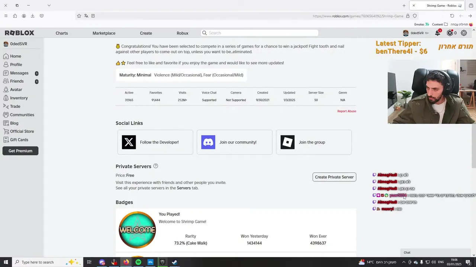Open the Robux nav item
This screenshot has width=476, height=267.
tap(183, 33)
